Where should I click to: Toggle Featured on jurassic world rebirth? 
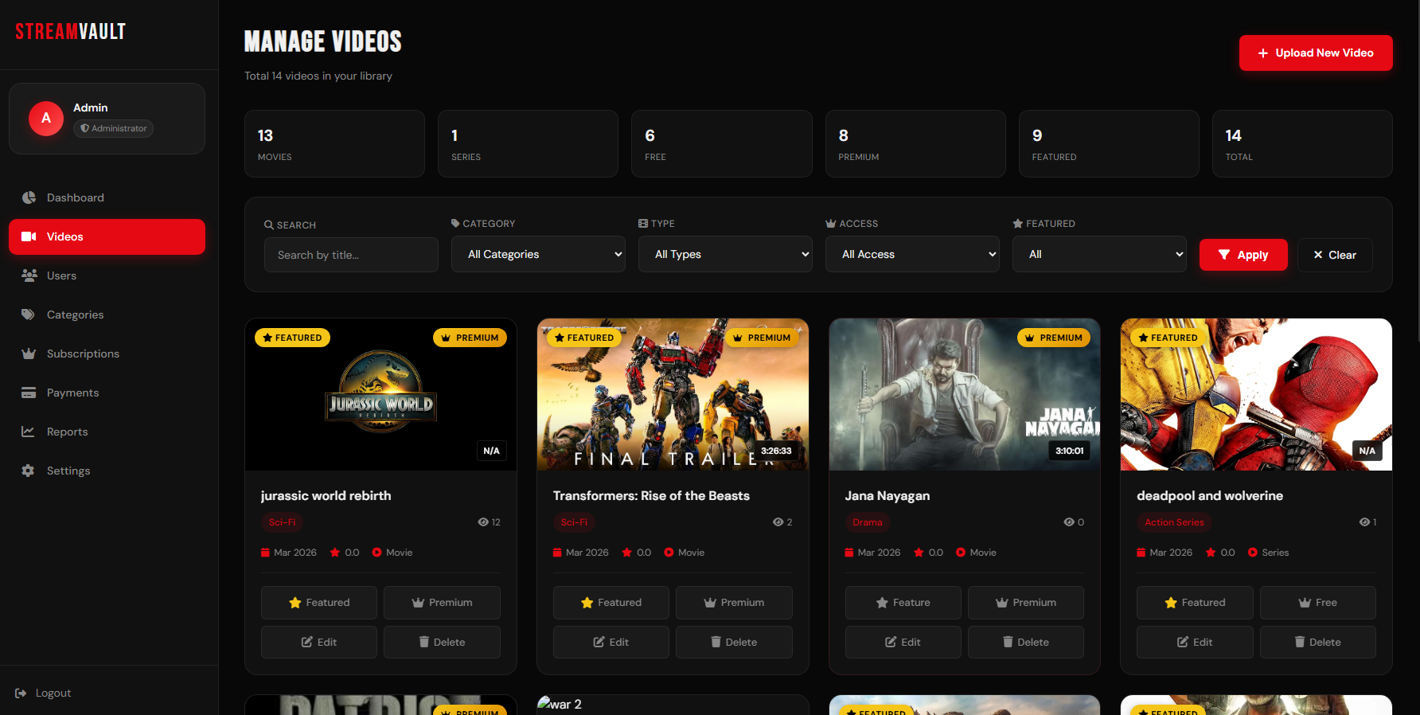[x=318, y=603]
